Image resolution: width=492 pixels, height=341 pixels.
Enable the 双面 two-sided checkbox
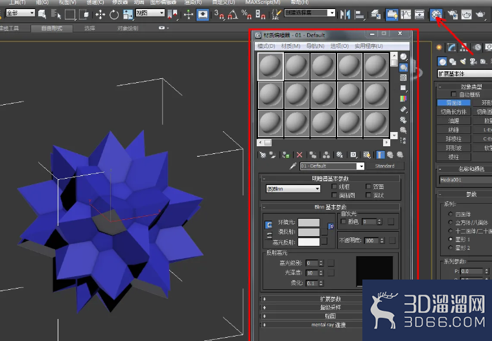(368, 186)
